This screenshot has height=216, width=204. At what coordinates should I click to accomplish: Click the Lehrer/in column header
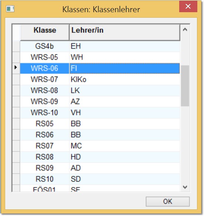click(x=124, y=32)
